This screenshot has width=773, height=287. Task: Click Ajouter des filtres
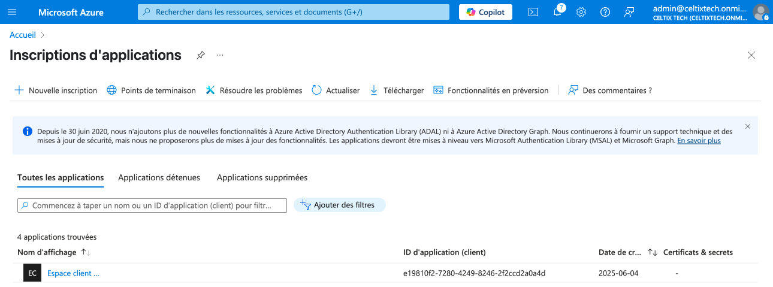click(339, 205)
